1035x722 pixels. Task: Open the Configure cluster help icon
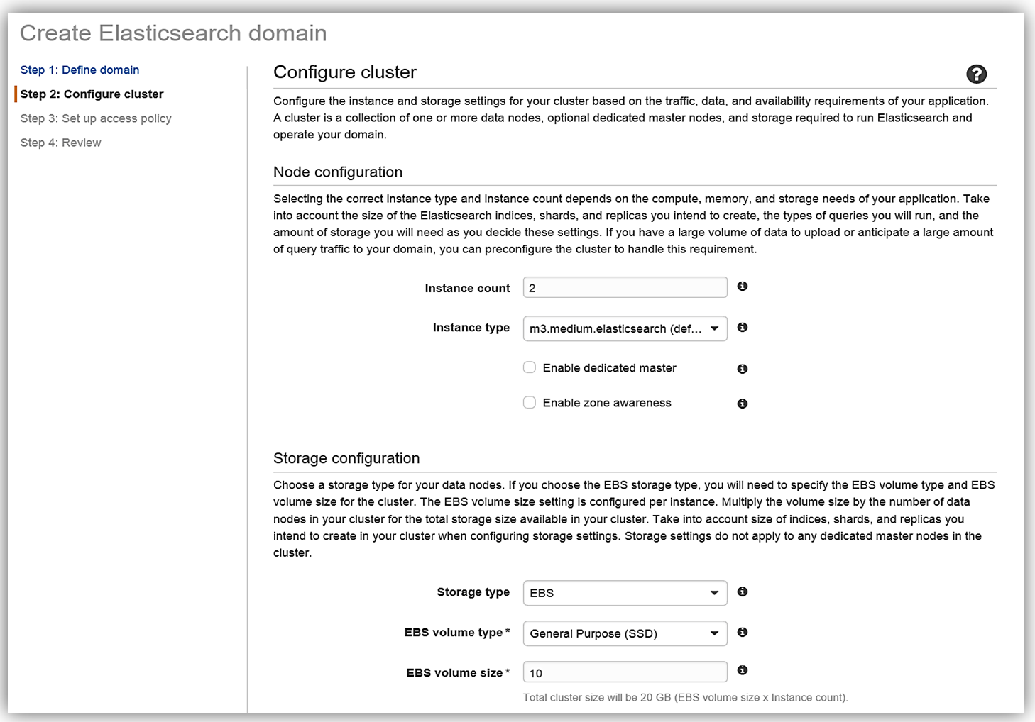pyautogui.click(x=977, y=74)
